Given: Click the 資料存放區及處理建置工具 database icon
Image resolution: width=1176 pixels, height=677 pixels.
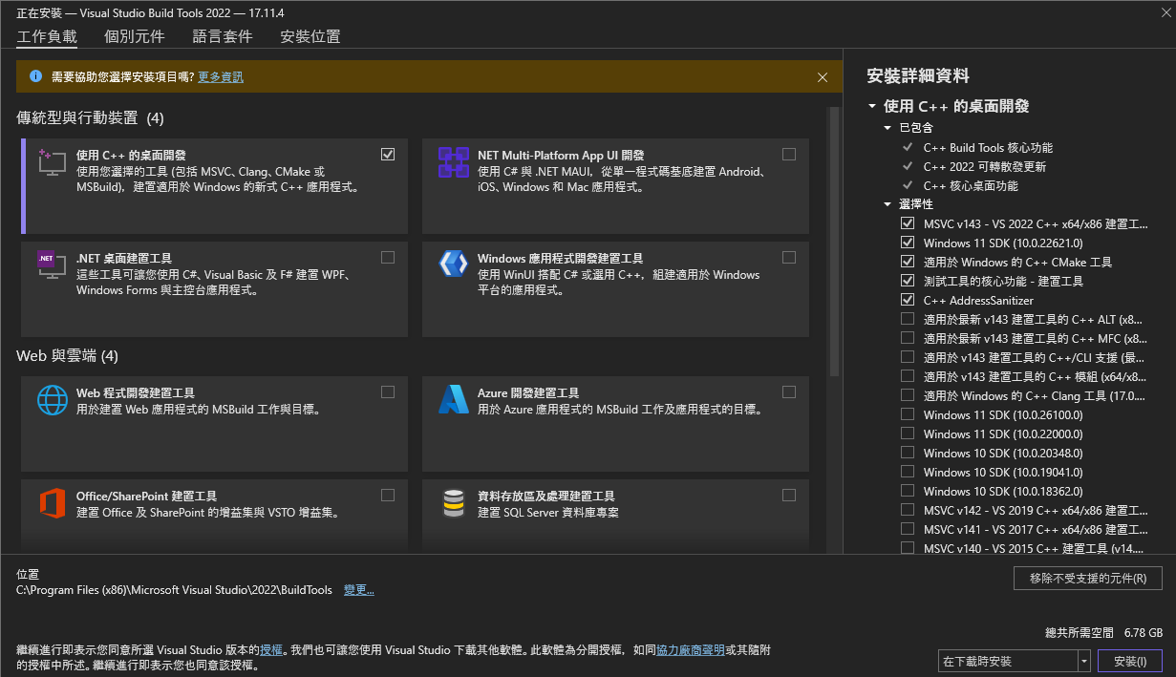Looking at the screenshot, I should [x=453, y=502].
